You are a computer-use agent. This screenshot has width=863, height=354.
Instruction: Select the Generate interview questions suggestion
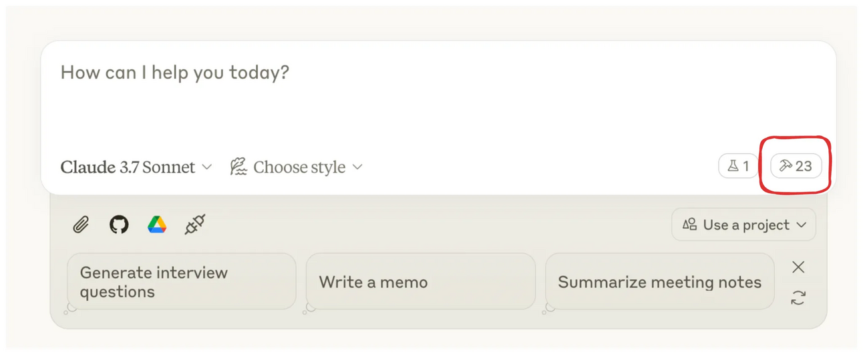(x=181, y=281)
